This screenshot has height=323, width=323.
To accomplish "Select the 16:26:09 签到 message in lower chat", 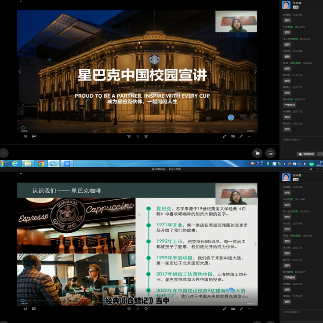I will coord(287,241).
